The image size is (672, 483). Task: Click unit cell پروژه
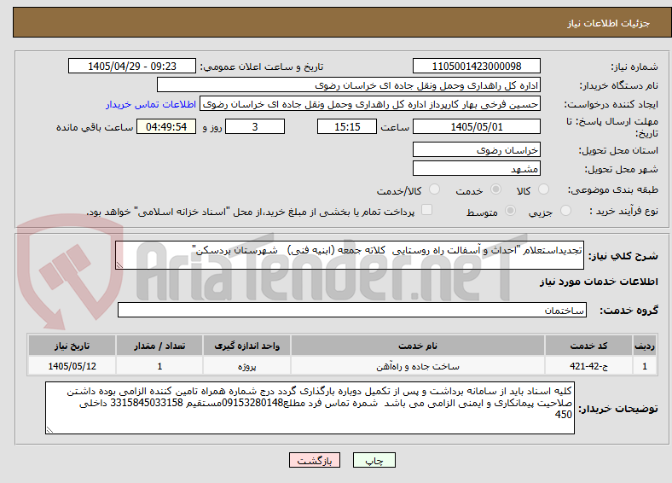pos(246,366)
